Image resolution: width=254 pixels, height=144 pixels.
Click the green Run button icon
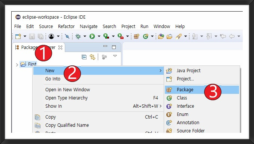pyautogui.click(x=92, y=36)
